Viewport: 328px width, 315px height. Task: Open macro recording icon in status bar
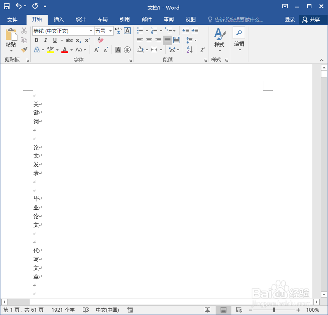130,310
